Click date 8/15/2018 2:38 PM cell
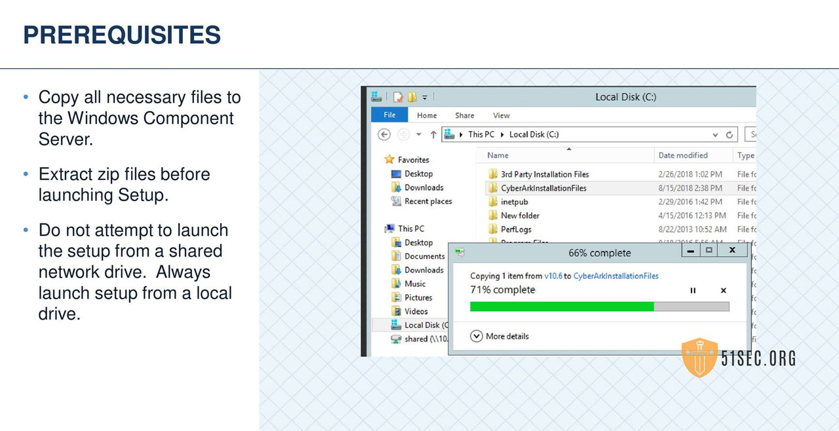This screenshot has height=431, width=839. click(690, 188)
